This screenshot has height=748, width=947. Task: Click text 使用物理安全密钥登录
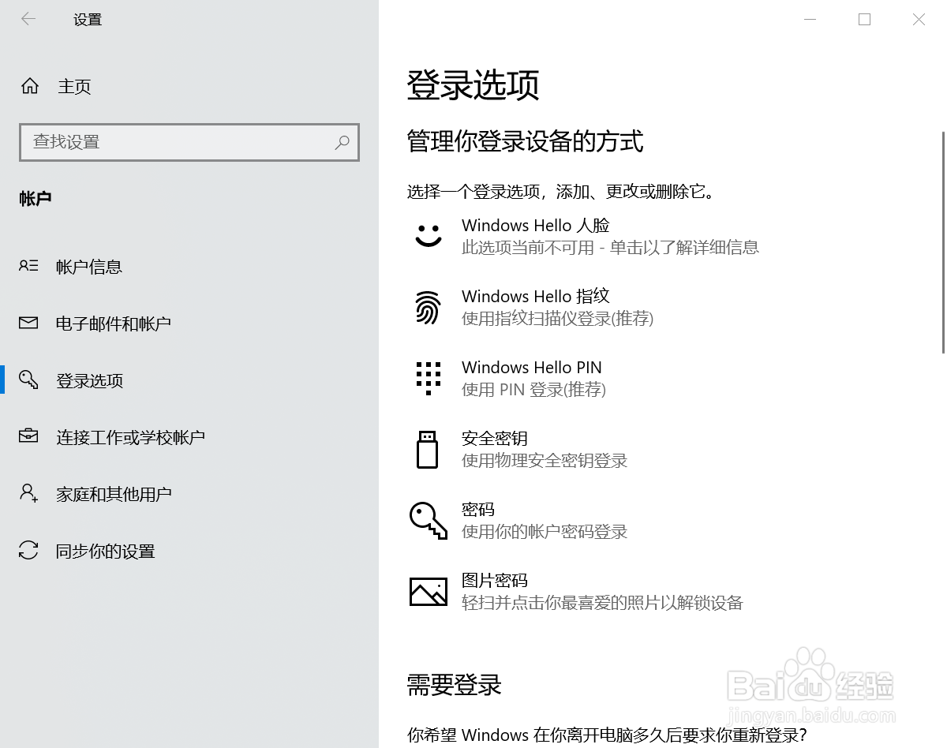click(x=545, y=461)
